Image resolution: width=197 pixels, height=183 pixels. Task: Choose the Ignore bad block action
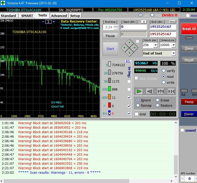[x=138, y=100]
